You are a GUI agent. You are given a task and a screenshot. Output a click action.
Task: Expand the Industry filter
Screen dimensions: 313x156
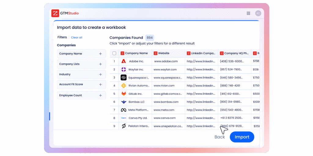tap(100, 74)
